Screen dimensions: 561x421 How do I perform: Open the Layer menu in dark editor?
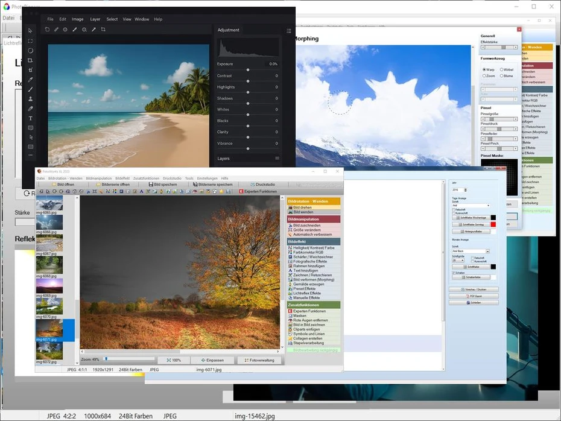95,19
